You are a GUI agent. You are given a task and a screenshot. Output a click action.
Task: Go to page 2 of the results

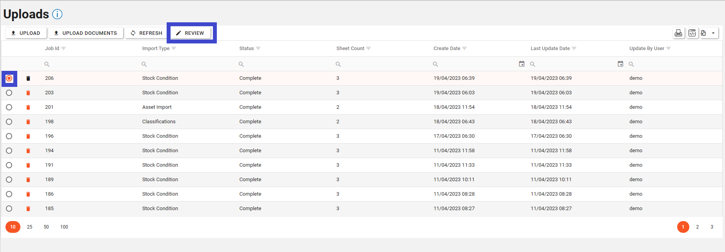pyautogui.click(x=697, y=227)
